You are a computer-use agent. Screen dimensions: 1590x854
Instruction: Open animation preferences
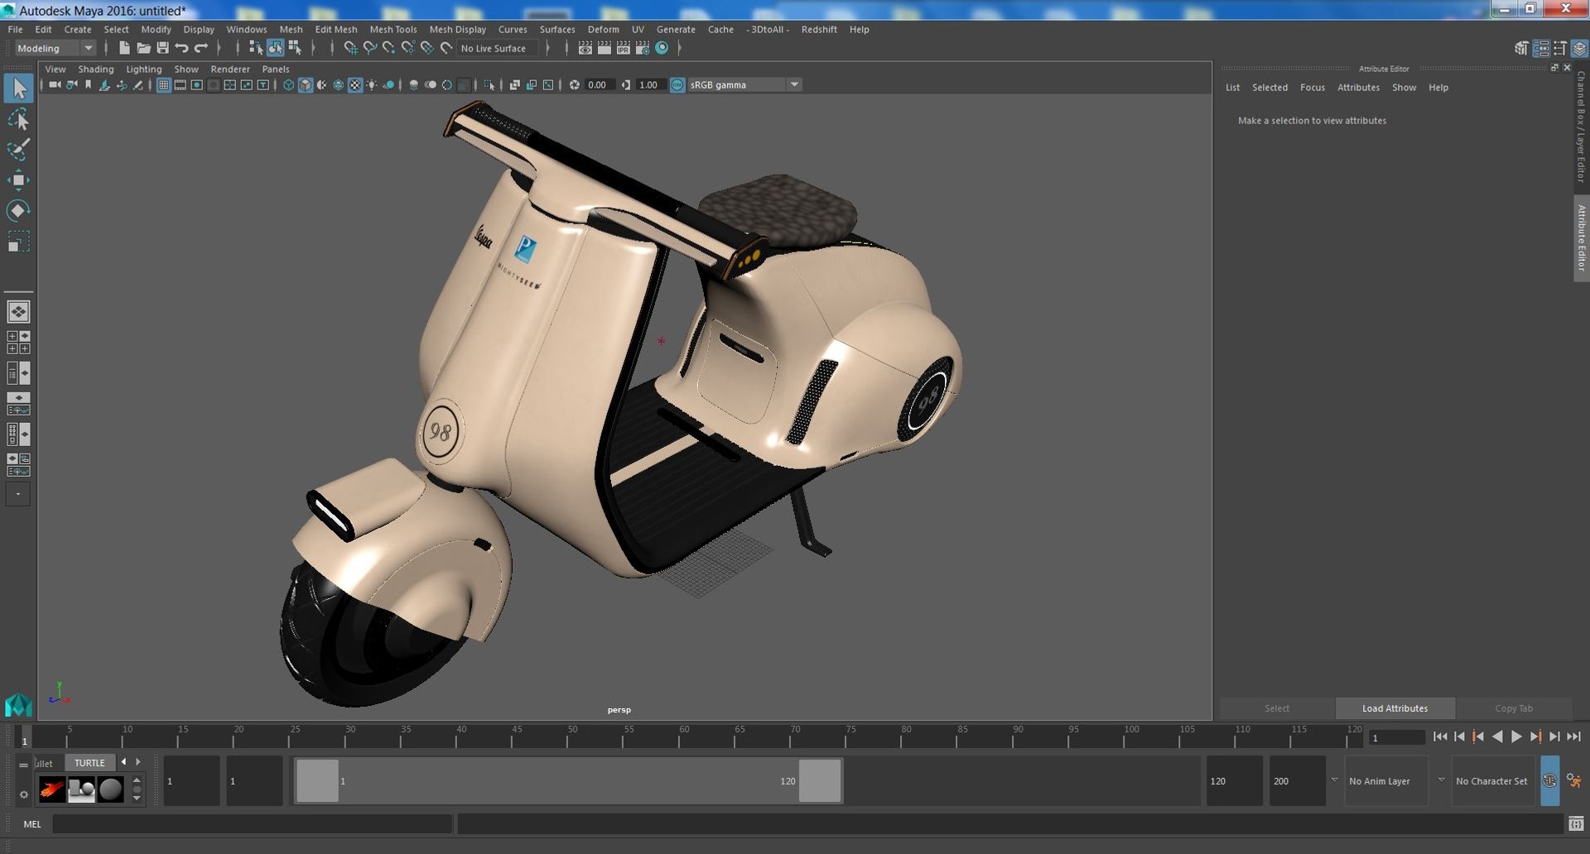tap(1574, 780)
